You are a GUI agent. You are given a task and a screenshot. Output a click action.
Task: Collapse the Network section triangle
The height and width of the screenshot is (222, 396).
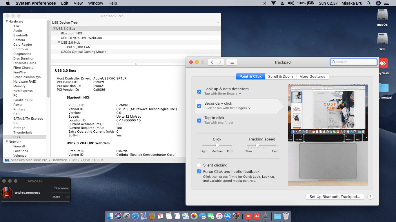(7, 142)
